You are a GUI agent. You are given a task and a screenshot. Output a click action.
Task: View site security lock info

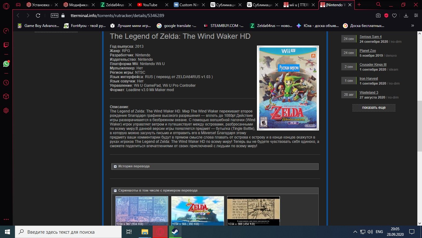click(x=63, y=15)
